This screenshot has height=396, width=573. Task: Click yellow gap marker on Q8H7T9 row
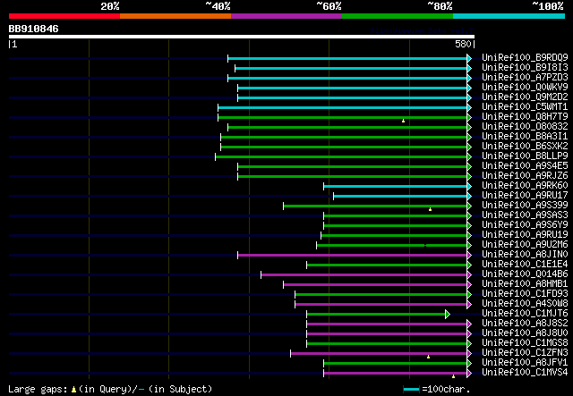(403, 121)
